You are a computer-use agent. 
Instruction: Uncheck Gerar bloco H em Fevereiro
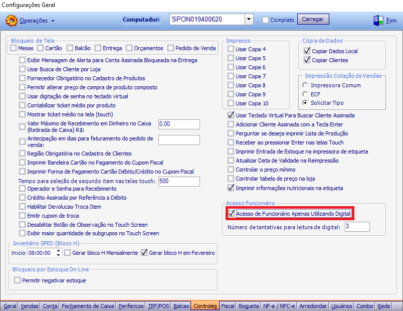pos(144,253)
